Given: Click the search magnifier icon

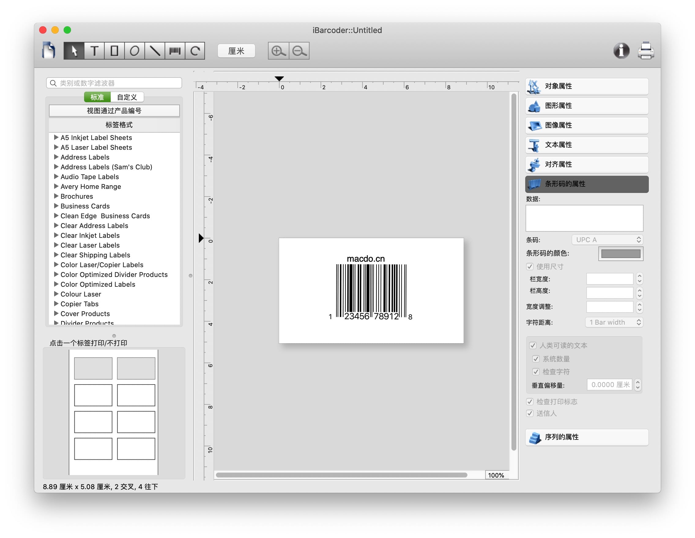Looking at the screenshot, I should pos(53,83).
